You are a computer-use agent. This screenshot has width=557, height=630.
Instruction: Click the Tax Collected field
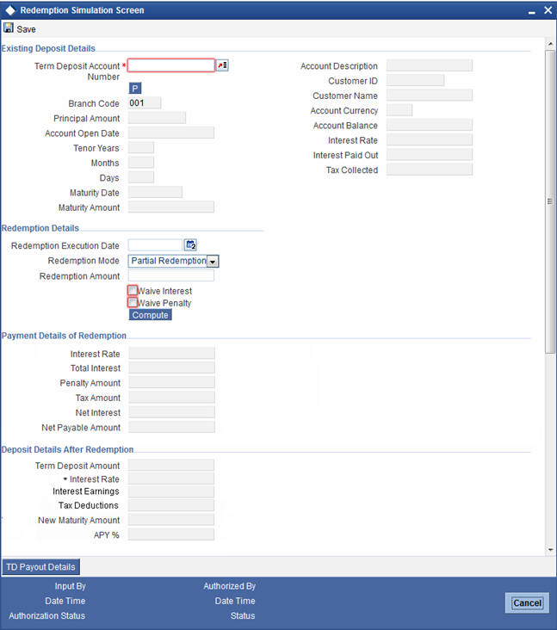[x=430, y=170]
